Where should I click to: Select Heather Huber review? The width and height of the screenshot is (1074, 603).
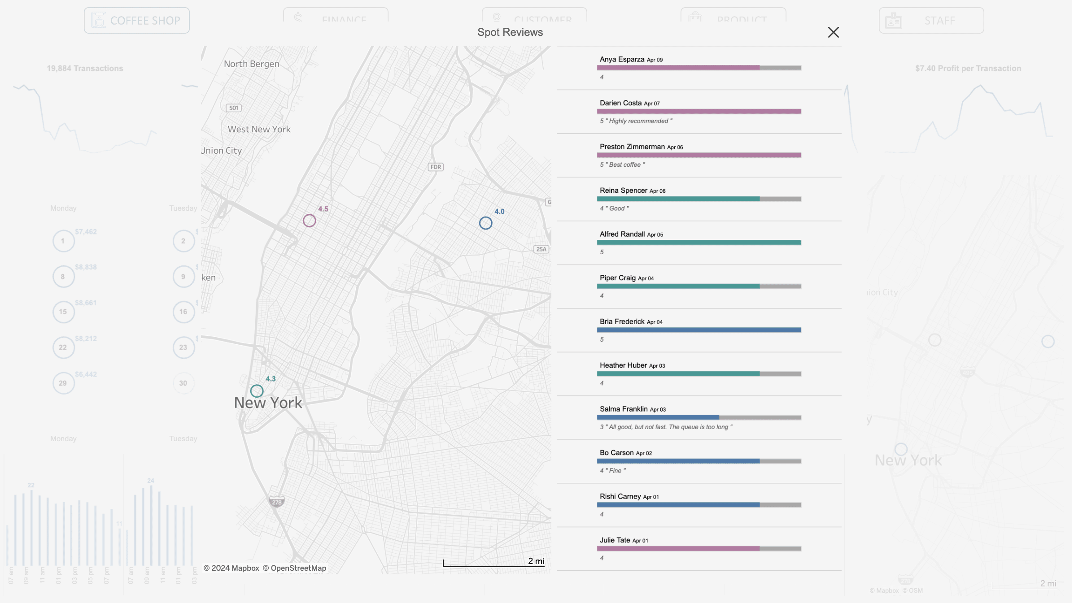click(x=699, y=374)
